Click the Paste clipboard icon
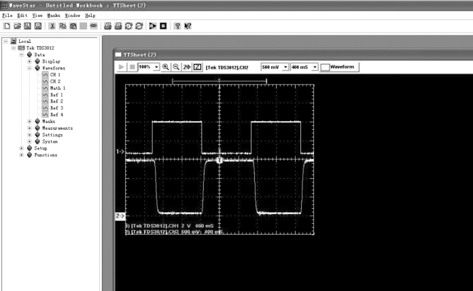 click(x=73, y=26)
